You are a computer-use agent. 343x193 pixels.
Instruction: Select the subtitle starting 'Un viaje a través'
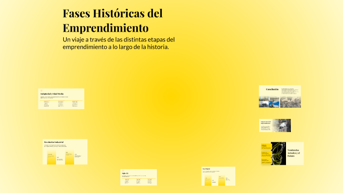(x=119, y=43)
